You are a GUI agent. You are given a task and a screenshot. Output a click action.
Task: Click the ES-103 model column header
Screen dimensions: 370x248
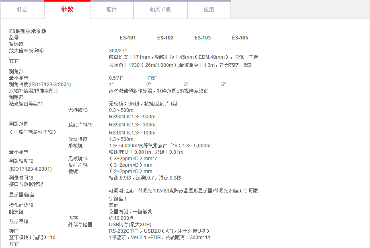(203, 38)
